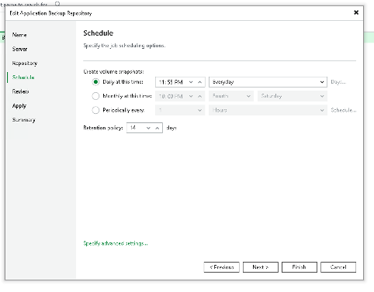
Task: Increase the daily time 11:55 PM
Action: click(199, 82)
